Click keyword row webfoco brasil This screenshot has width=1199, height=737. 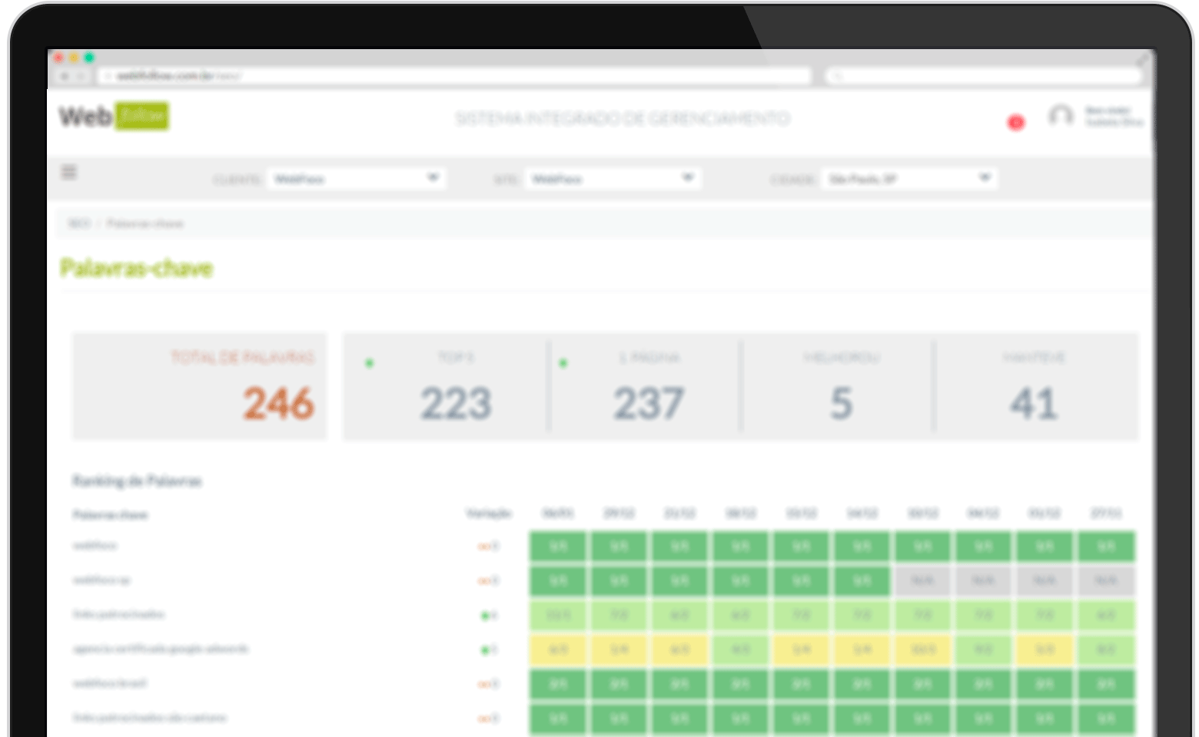point(110,682)
